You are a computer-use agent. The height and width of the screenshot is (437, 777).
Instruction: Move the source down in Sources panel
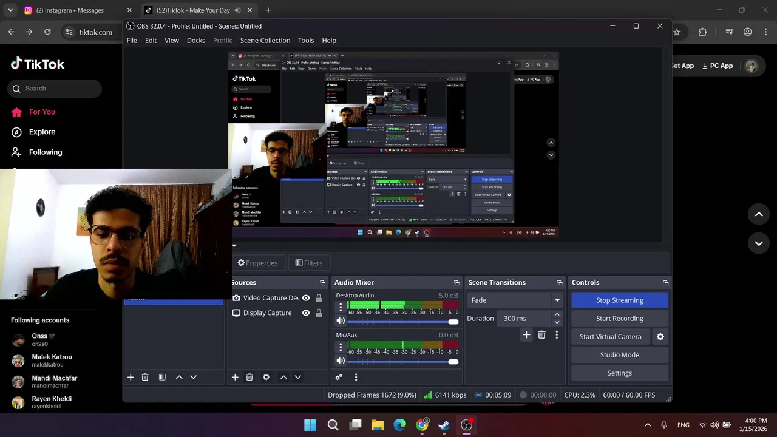[298, 377]
